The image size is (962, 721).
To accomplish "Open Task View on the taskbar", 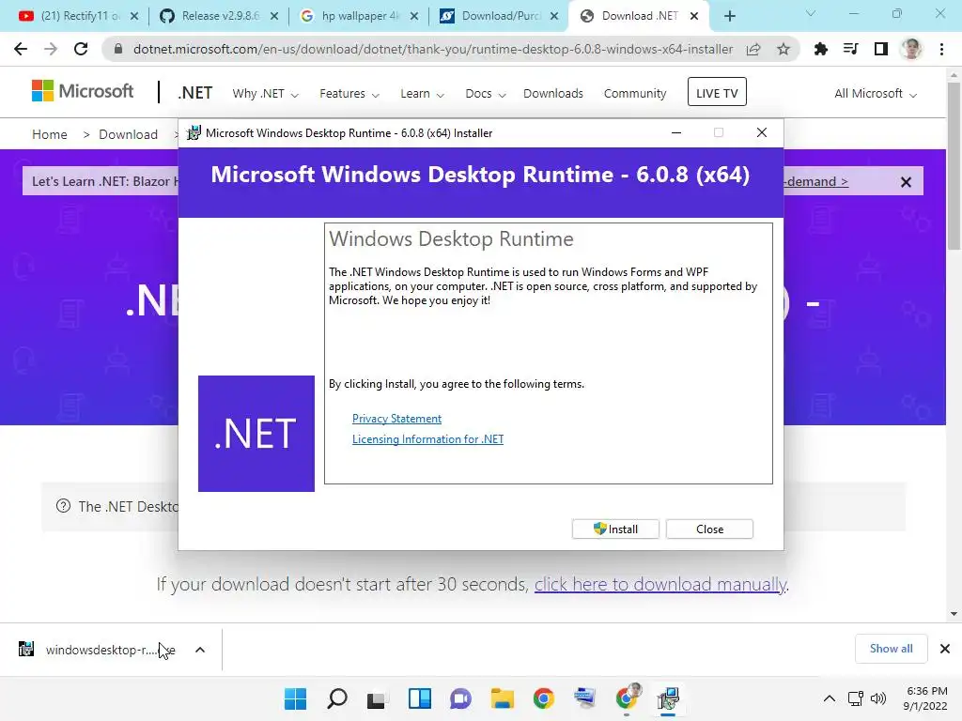I will (378, 698).
